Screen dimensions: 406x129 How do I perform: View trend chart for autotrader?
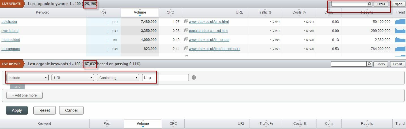tap(400, 21)
